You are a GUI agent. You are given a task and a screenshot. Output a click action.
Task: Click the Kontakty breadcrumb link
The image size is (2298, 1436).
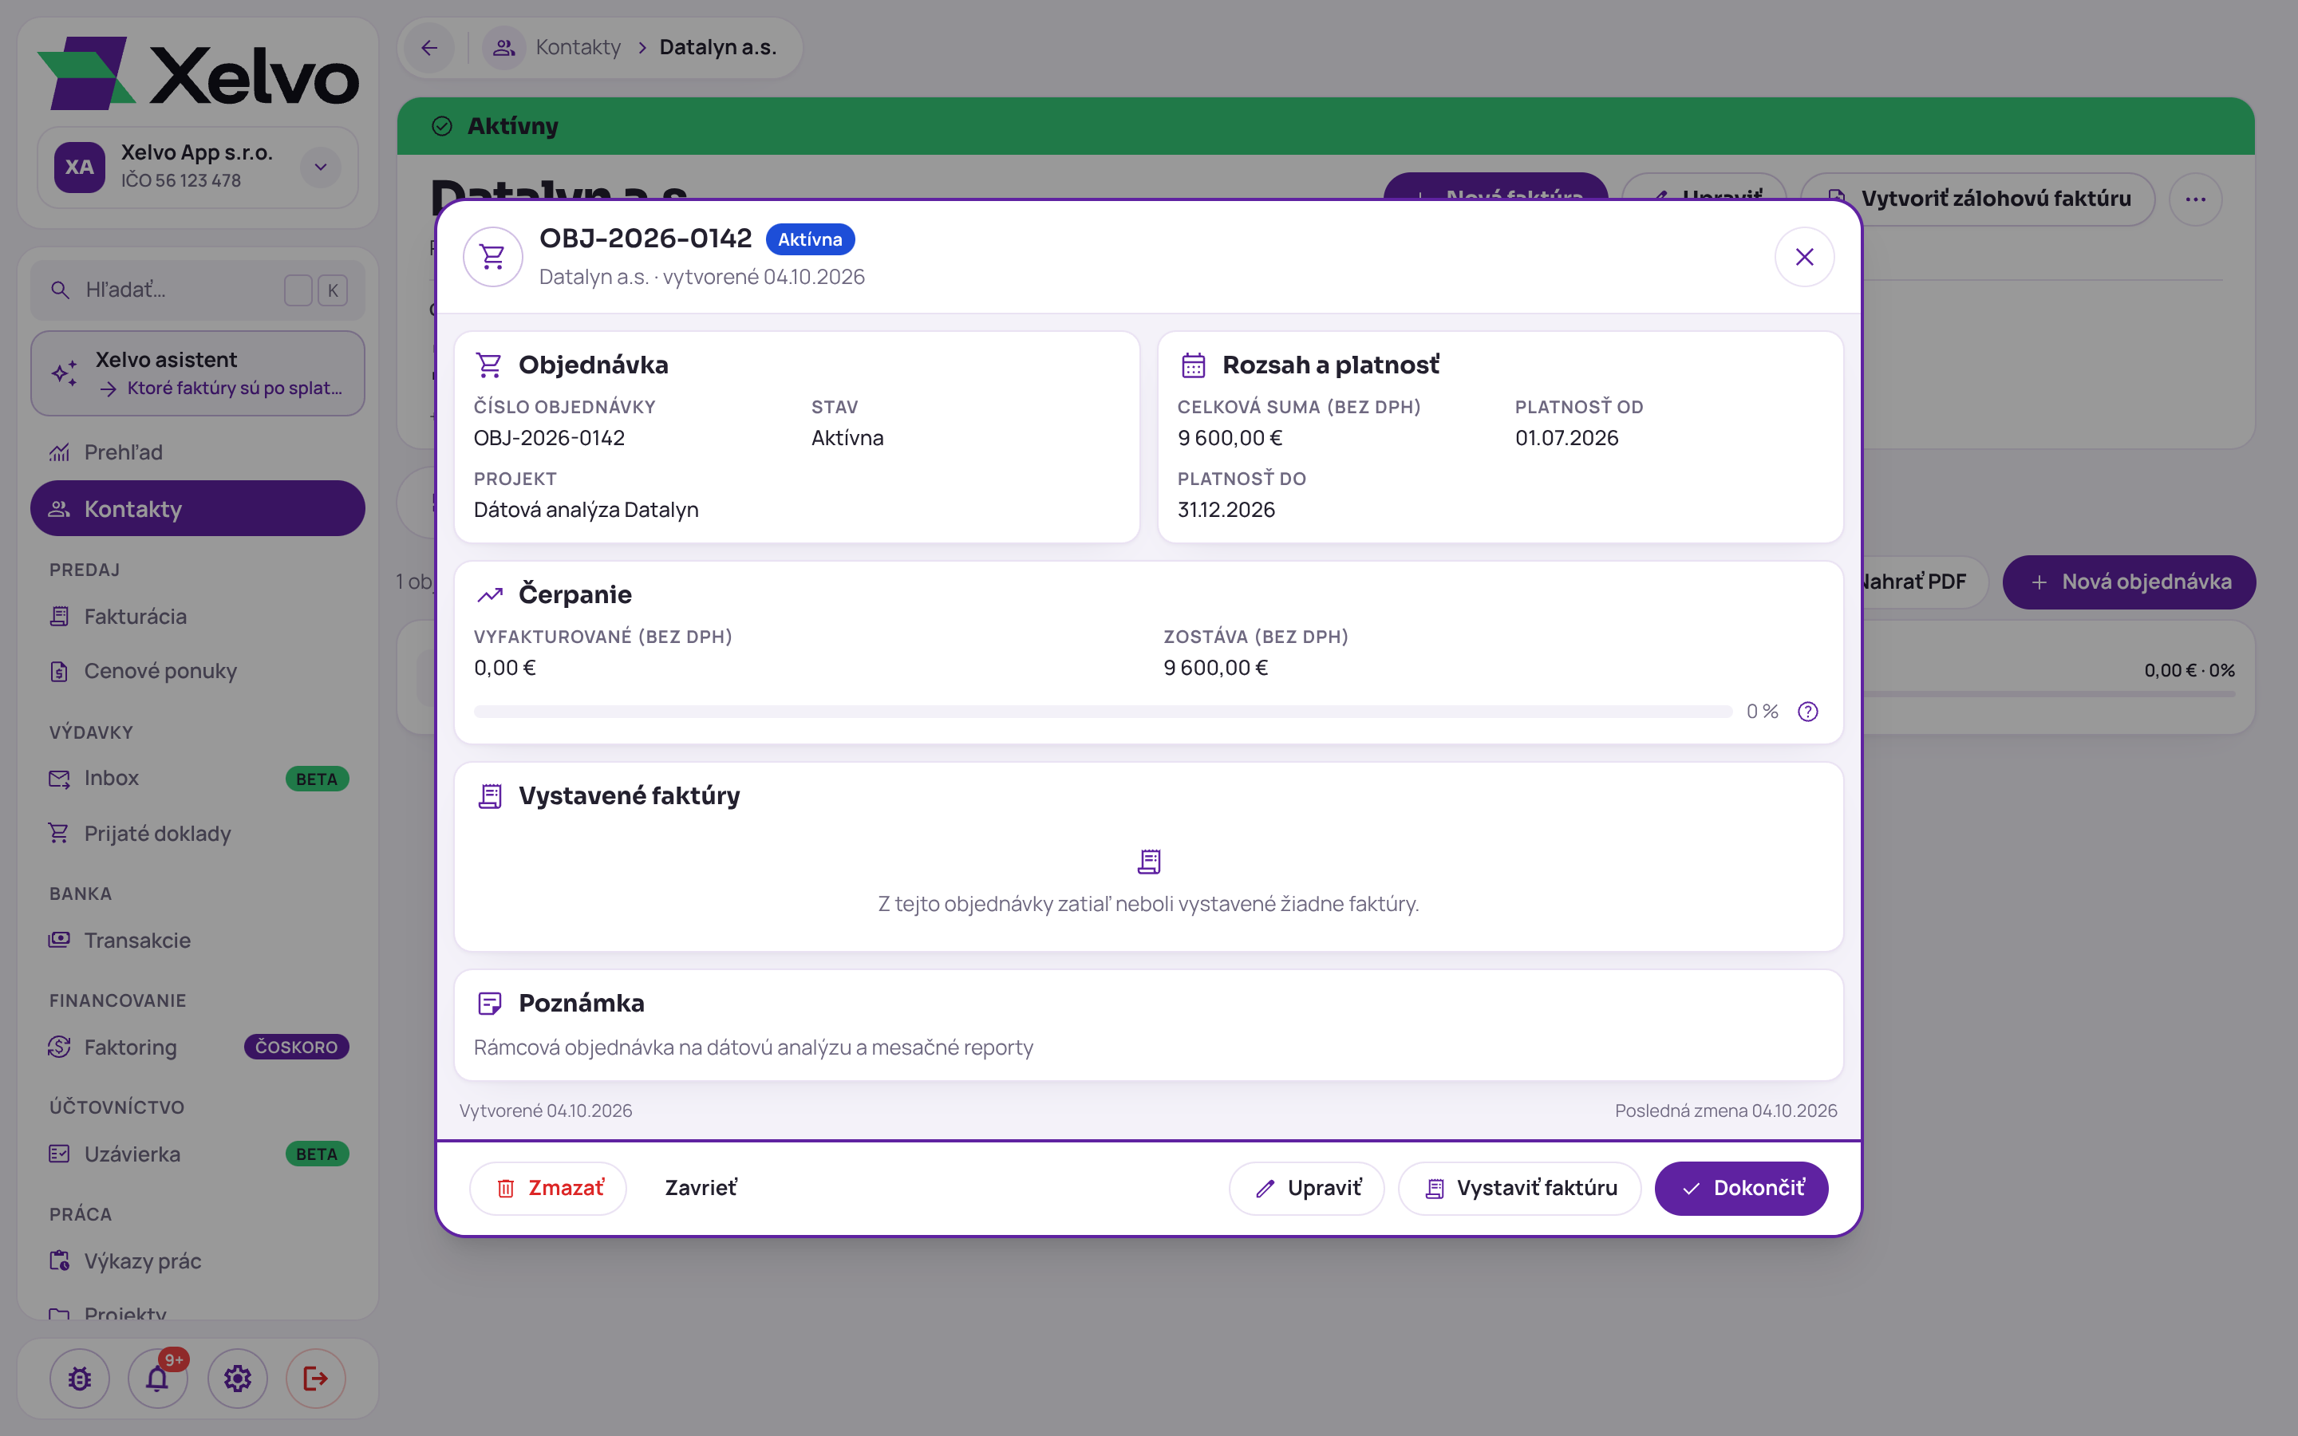click(578, 48)
